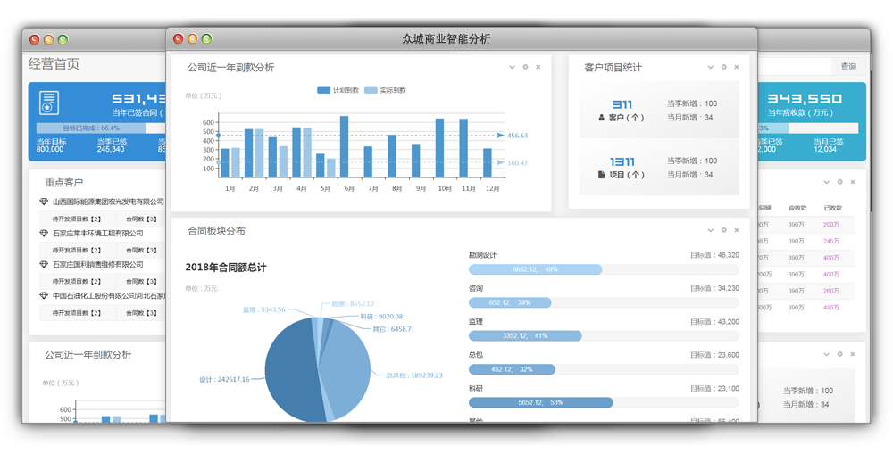Collapse the 公司近一年到款分析 panel with chevron

512,67
